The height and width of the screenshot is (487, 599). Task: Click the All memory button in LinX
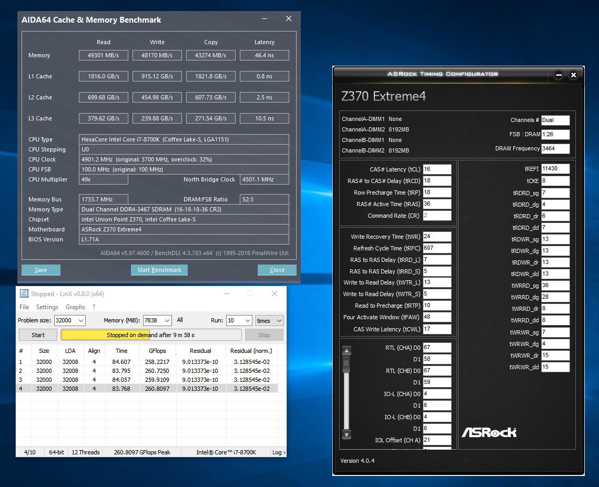pos(180,320)
